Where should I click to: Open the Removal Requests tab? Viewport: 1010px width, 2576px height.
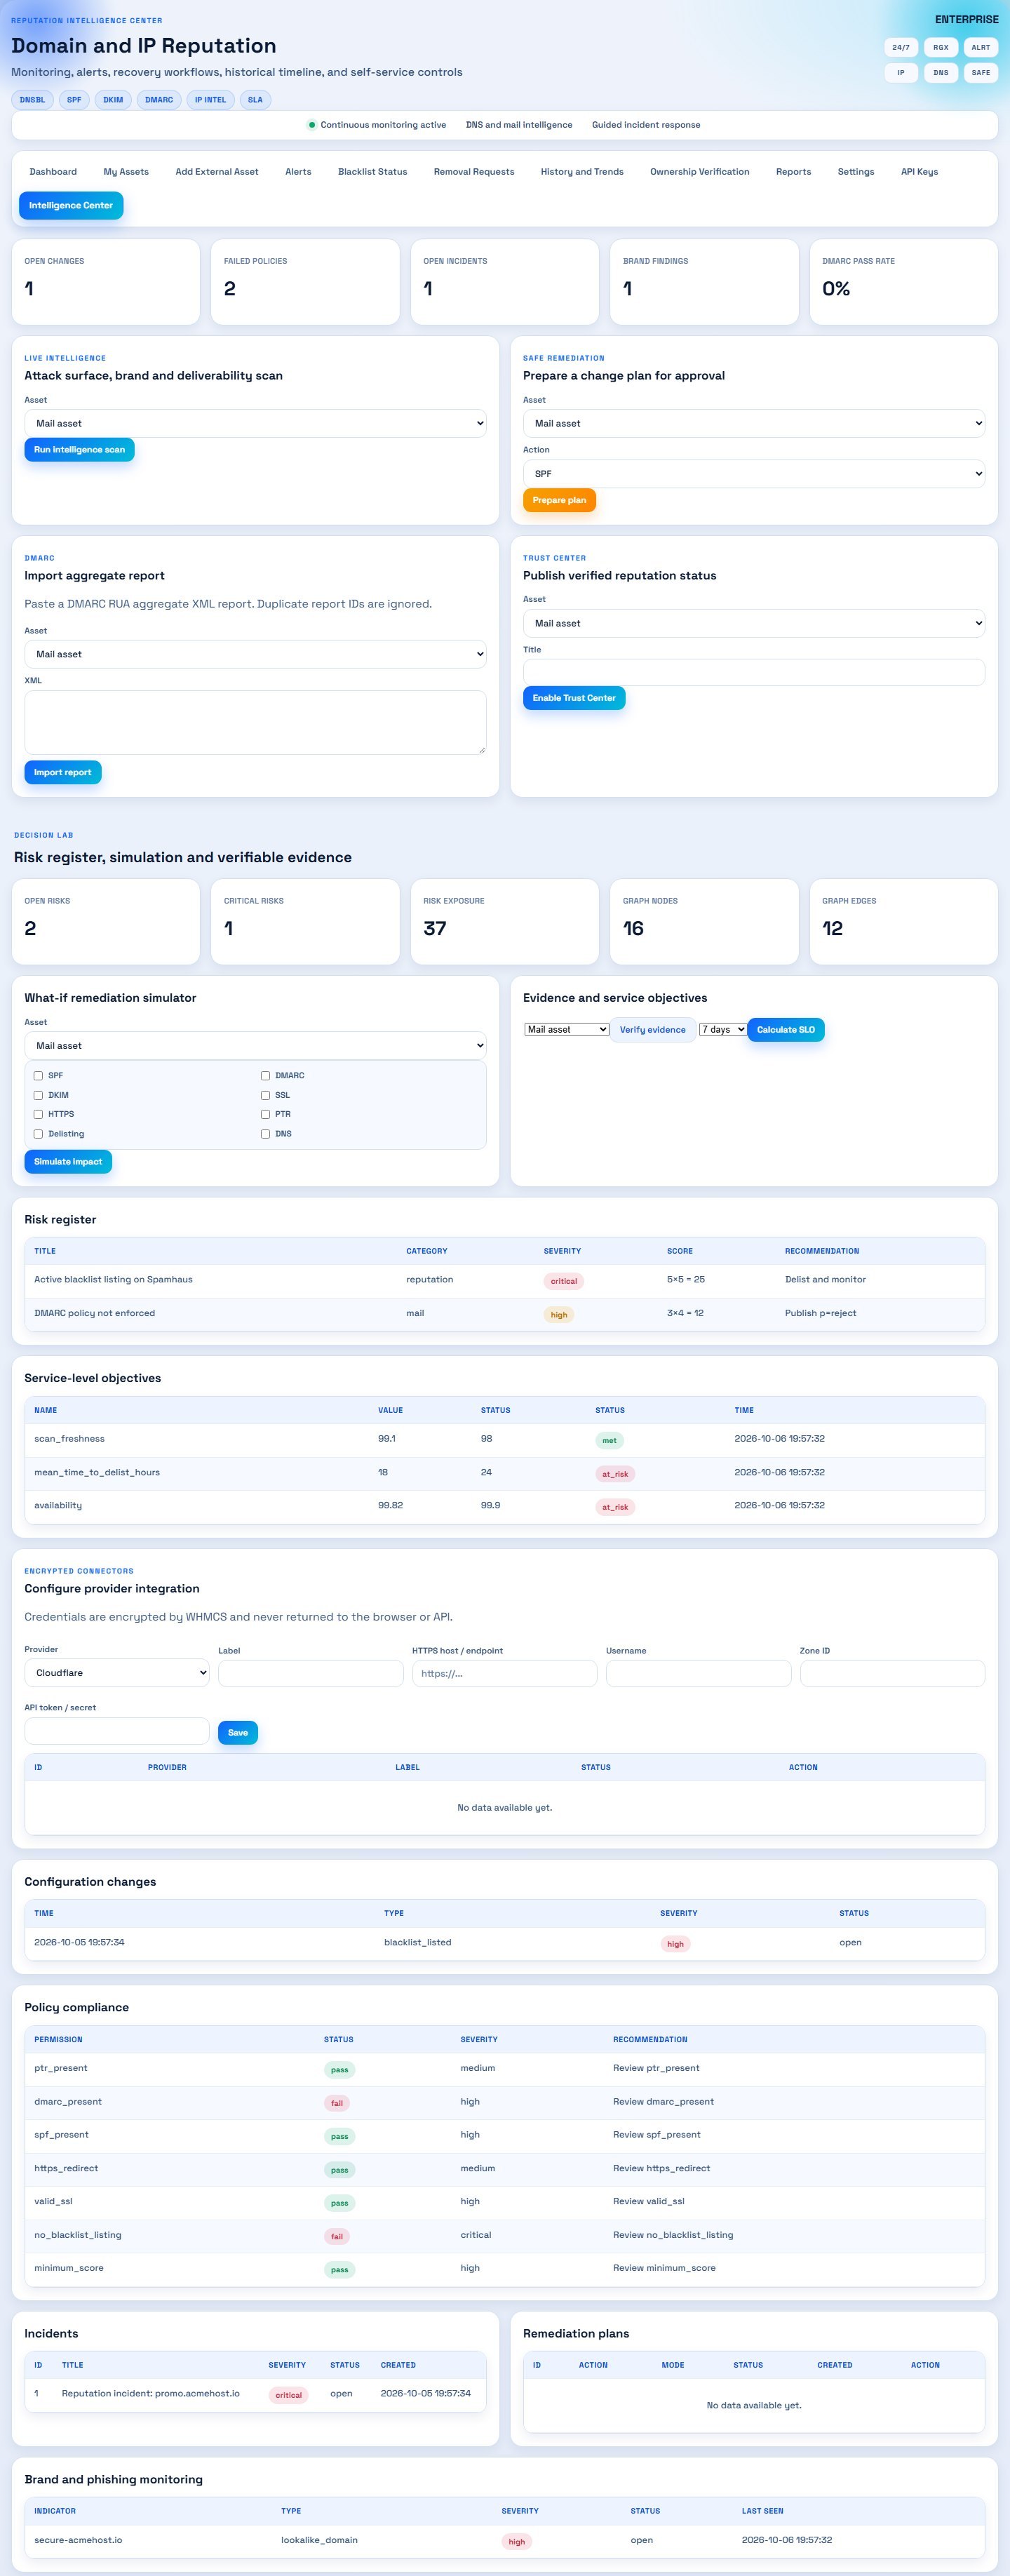coord(474,172)
